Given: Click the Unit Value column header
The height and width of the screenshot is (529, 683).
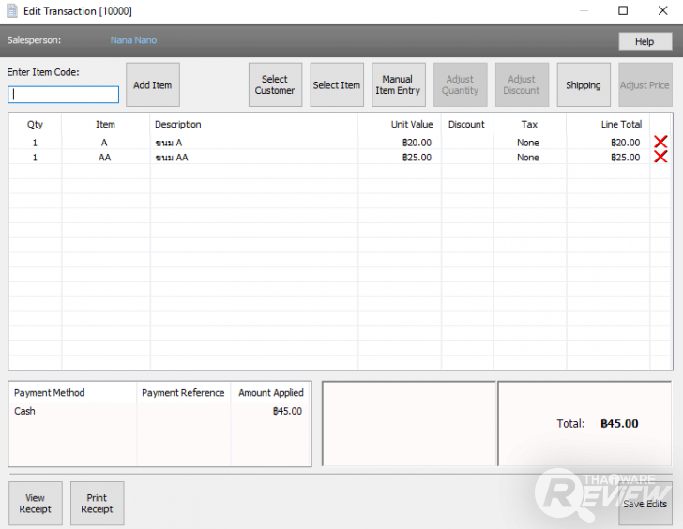Looking at the screenshot, I should [x=400, y=125].
